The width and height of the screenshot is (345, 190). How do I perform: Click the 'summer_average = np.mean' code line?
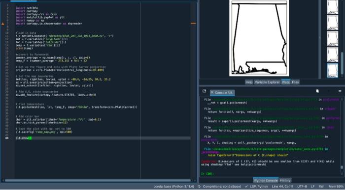(x=53, y=57)
